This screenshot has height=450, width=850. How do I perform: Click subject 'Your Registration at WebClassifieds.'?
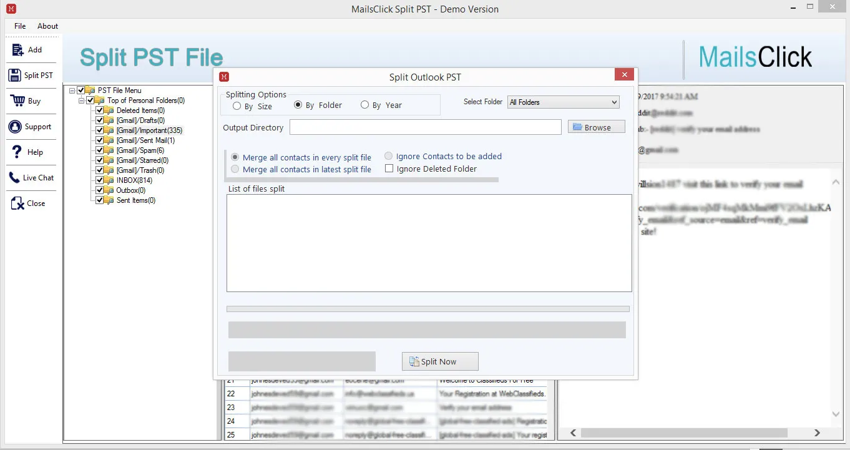click(492, 394)
